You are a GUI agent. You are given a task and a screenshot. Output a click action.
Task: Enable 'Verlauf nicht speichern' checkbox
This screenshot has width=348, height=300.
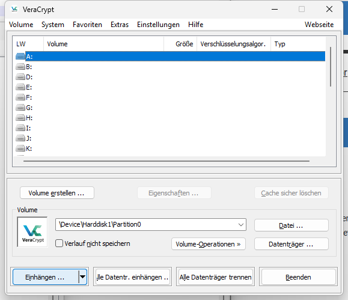point(59,243)
